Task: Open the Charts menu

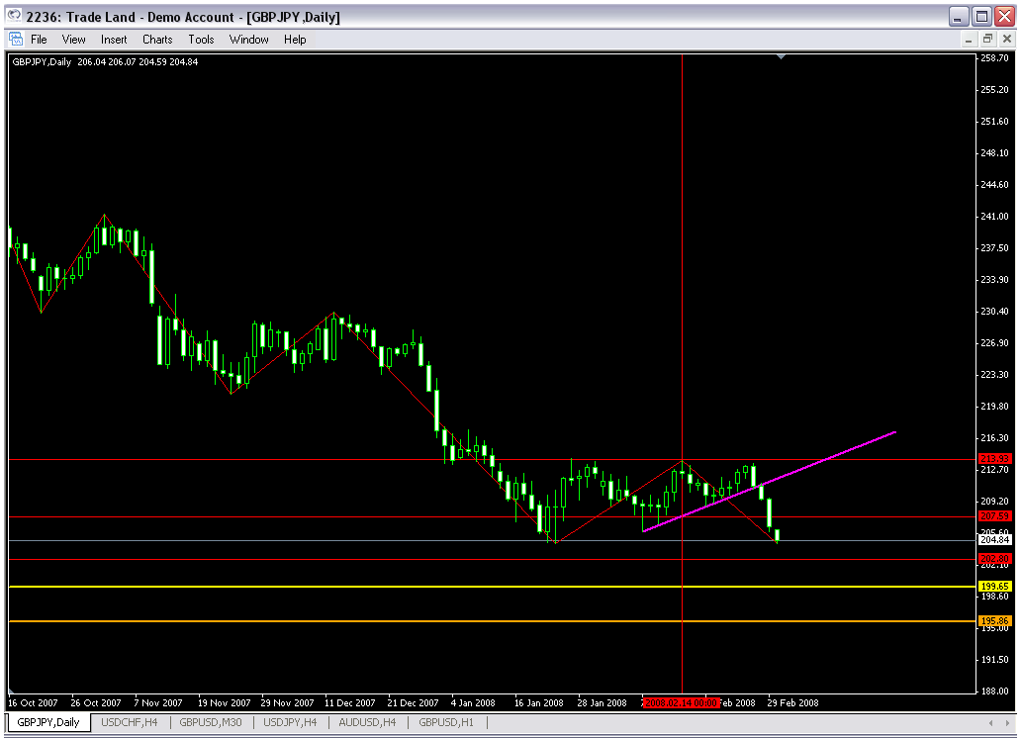Action: [157, 40]
